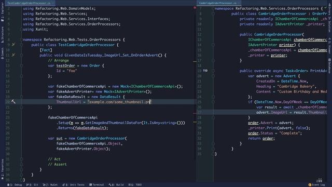Image resolution: width=332 pixels, height=187 pixels.
Task: Collapse the testOrder initializer fold line 13
Action: pos(21,65)
